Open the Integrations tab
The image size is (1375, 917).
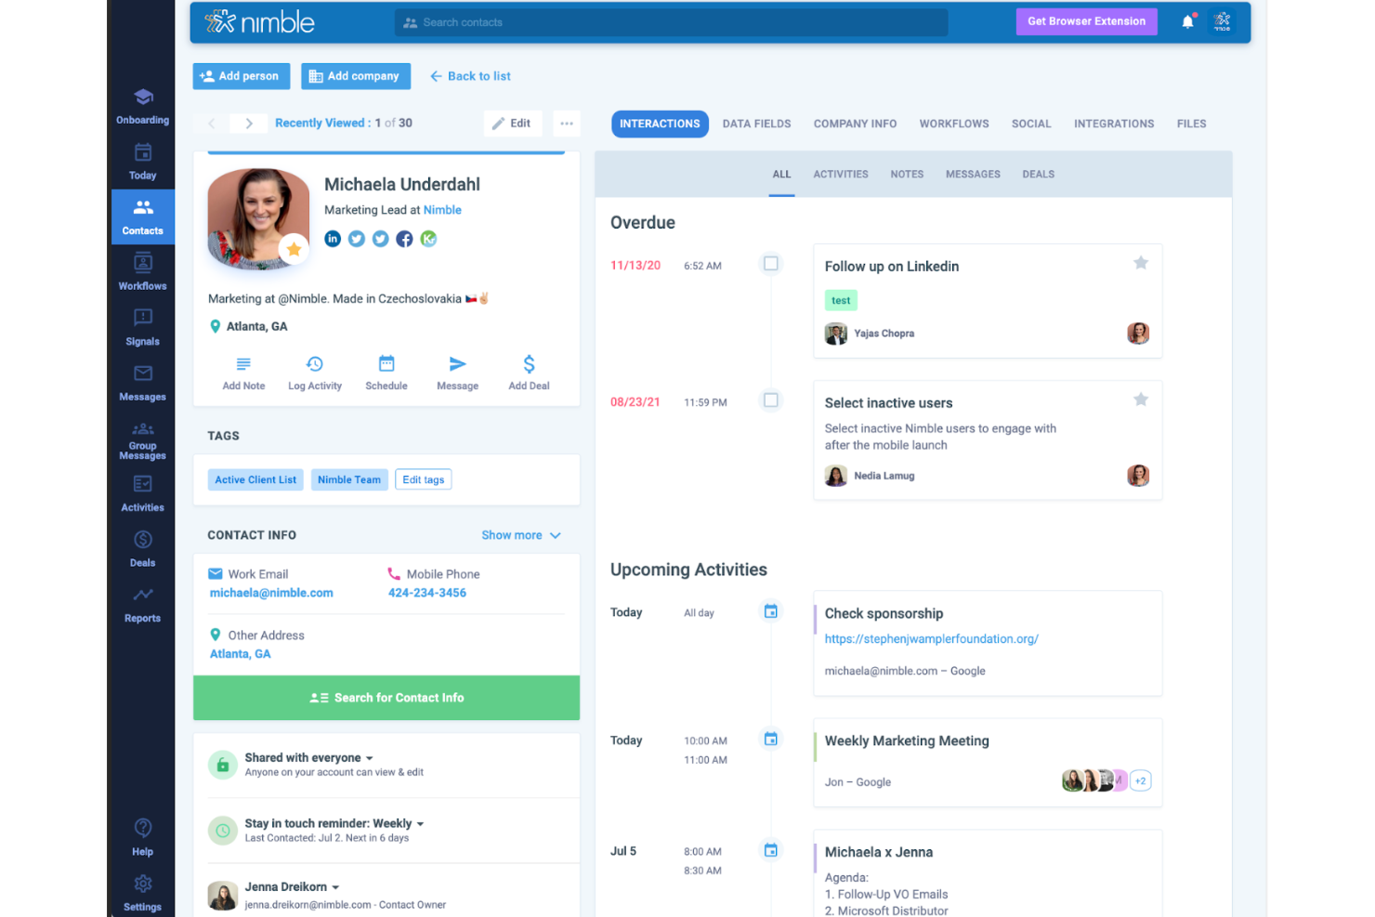[1114, 124]
